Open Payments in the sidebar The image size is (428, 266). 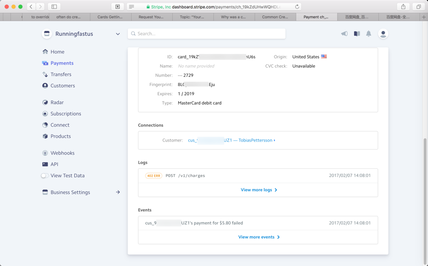click(x=62, y=63)
